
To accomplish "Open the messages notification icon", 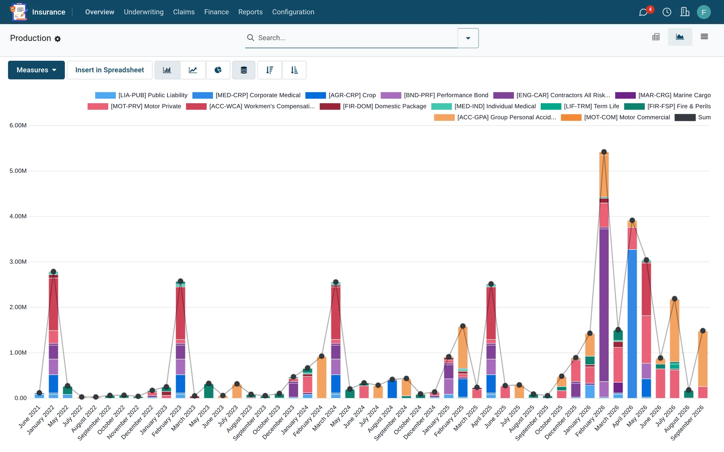I will coord(643,12).
